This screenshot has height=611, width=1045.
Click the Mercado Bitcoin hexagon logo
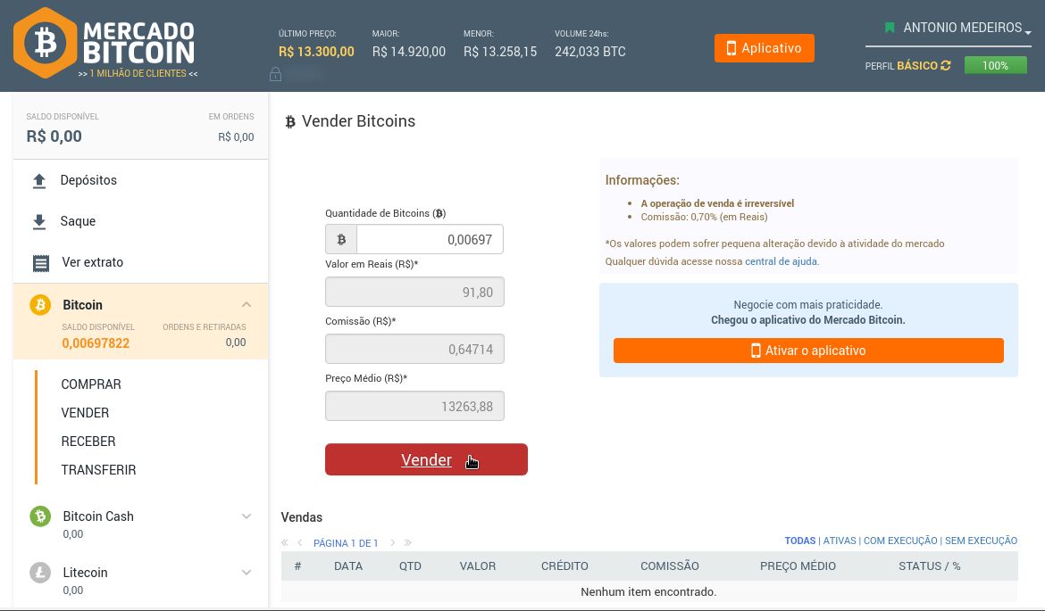point(46,44)
